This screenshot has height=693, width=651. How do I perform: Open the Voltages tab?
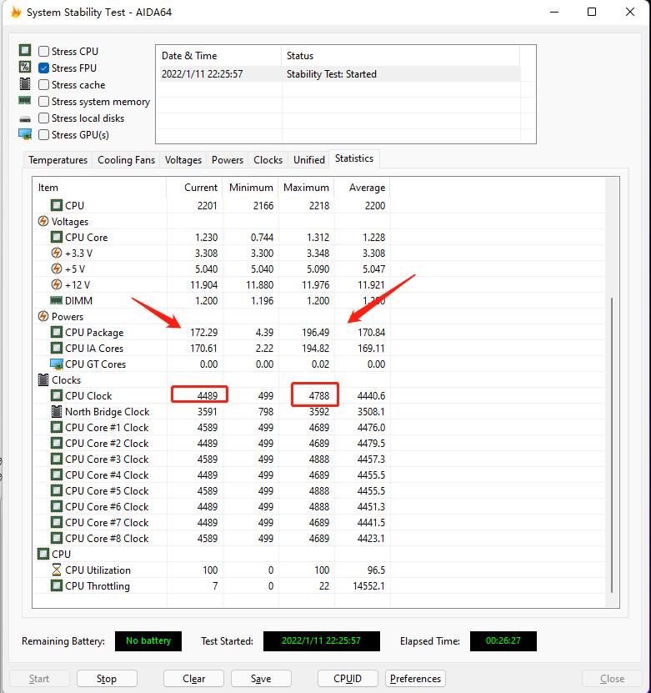click(183, 159)
